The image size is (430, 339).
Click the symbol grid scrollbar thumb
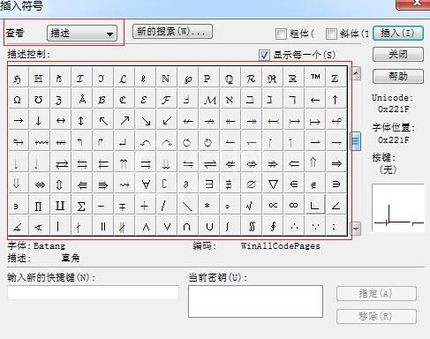pyautogui.click(x=356, y=141)
